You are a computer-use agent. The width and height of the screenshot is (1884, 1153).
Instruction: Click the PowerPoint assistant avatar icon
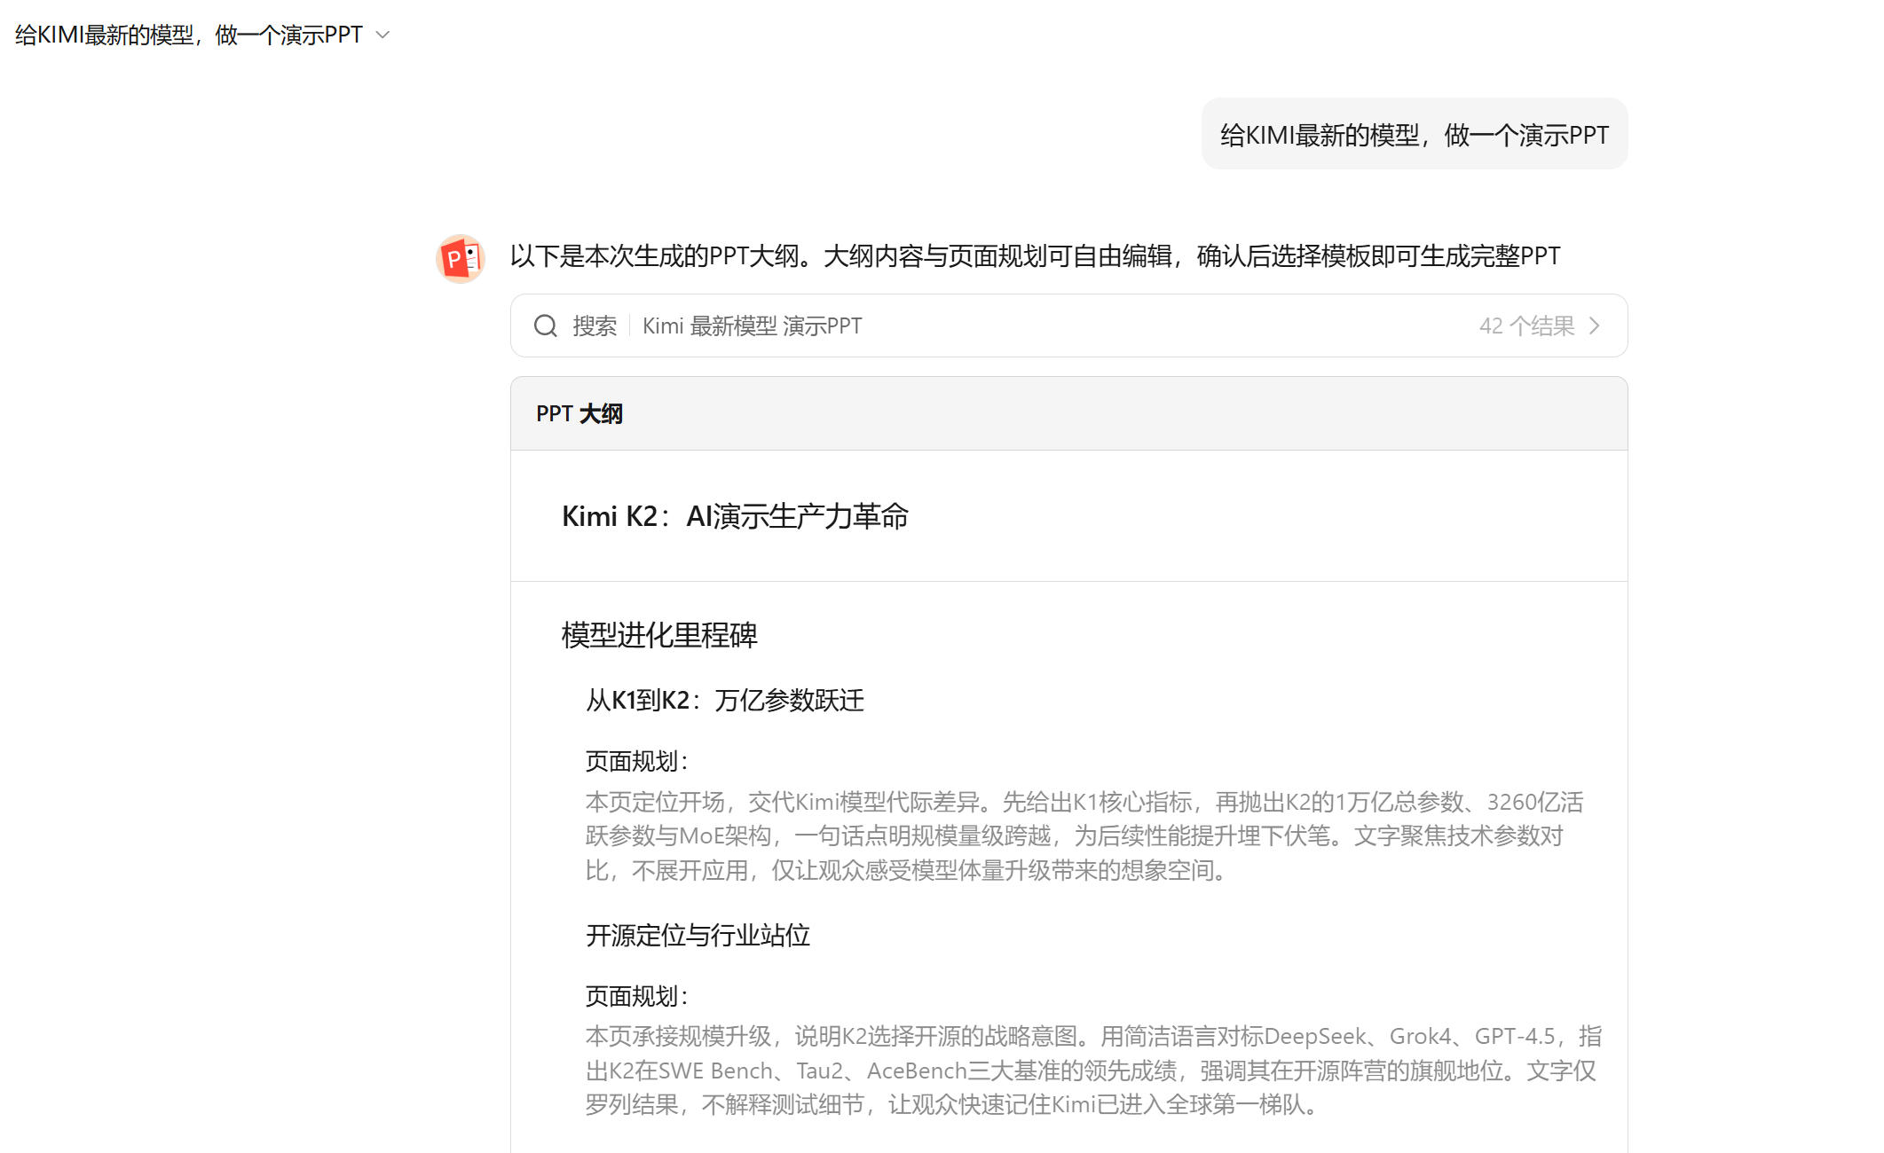[x=460, y=258]
